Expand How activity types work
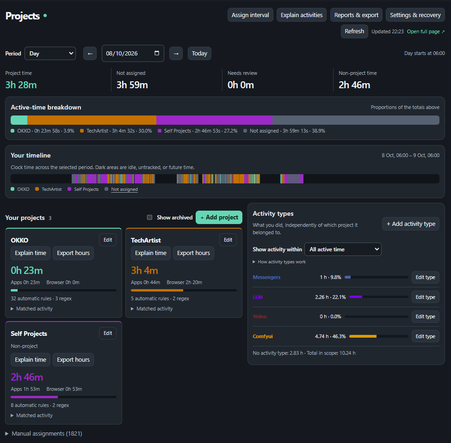 click(x=279, y=262)
